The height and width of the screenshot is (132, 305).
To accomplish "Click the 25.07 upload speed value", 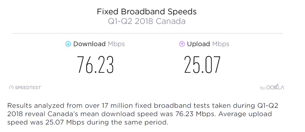I will [x=202, y=64].
